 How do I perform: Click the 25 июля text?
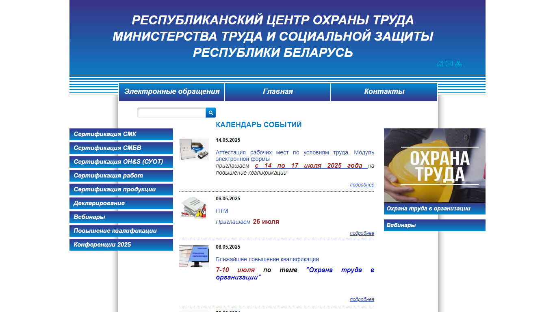pos(266,222)
